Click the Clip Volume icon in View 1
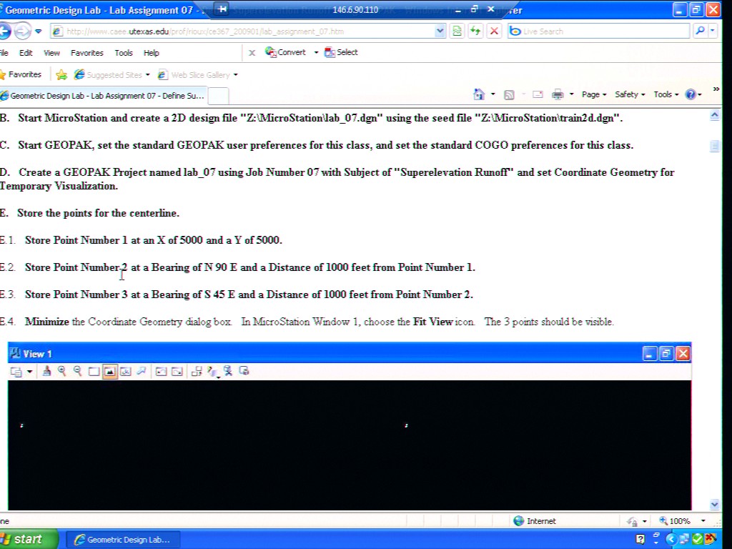 (228, 371)
